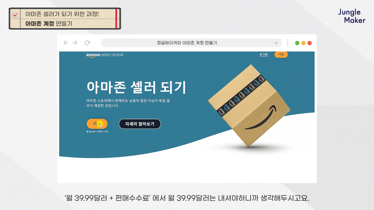Click the 아마존 계정 만들기 banner label
The height and width of the screenshot is (210, 374).
(x=49, y=24)
